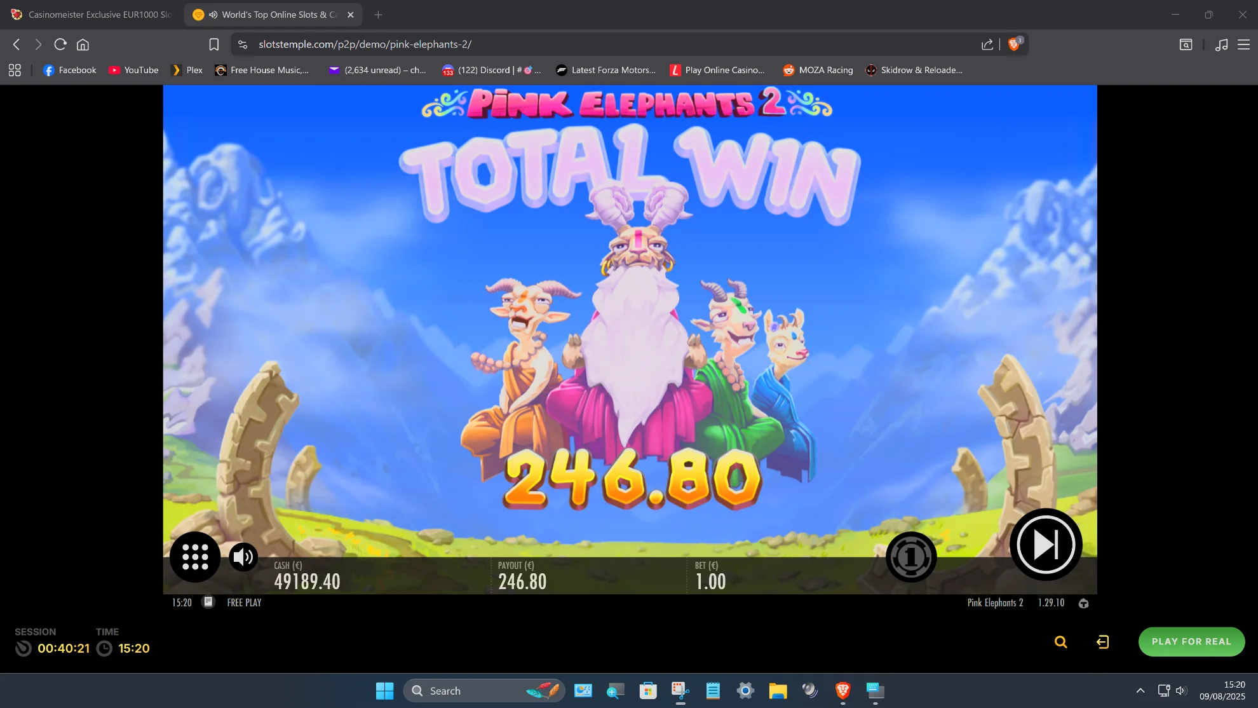The image size is (1258, 708).
Task: Open Snipping Tool from taskbar
Action: (680, 691)
